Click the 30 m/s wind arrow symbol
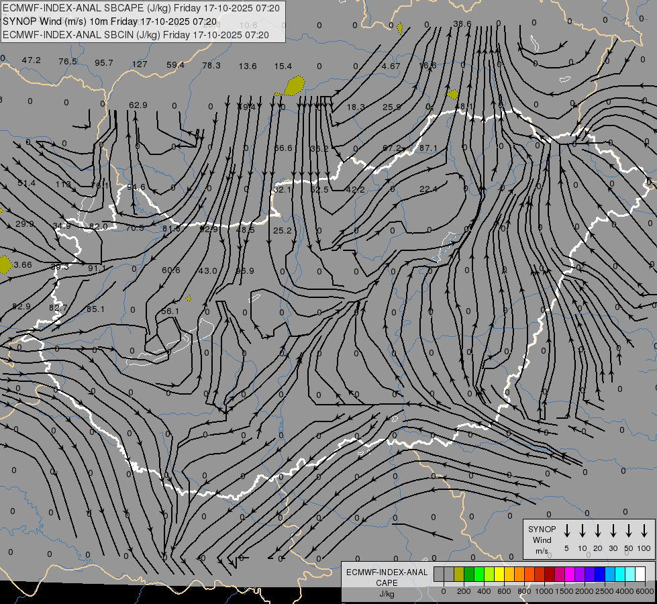Viewport: 657px width, 604px height. pyautogui.click(x=613, y=531)
